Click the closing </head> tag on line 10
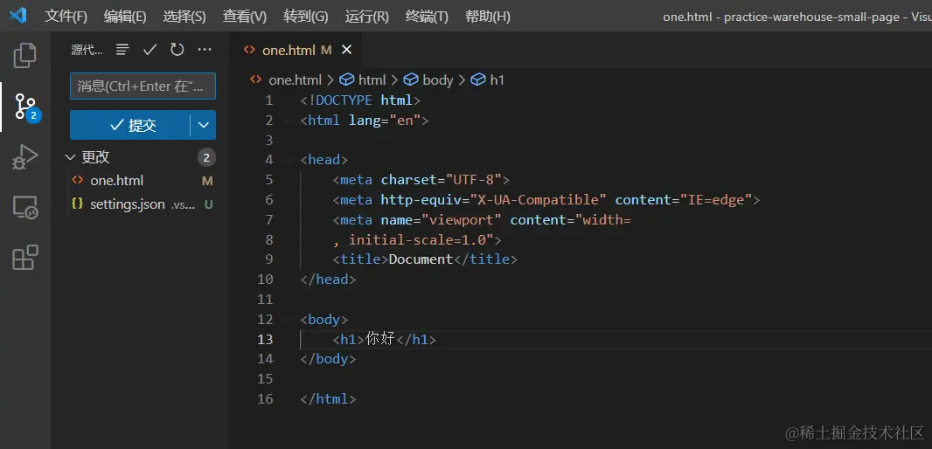Viewport: 932px width, 449px height. pos(328,280)
